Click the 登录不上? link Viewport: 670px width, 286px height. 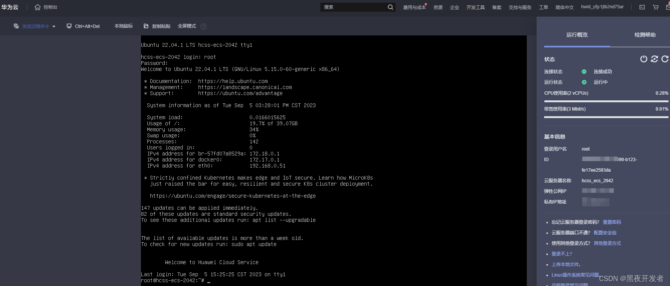(562, 254)
